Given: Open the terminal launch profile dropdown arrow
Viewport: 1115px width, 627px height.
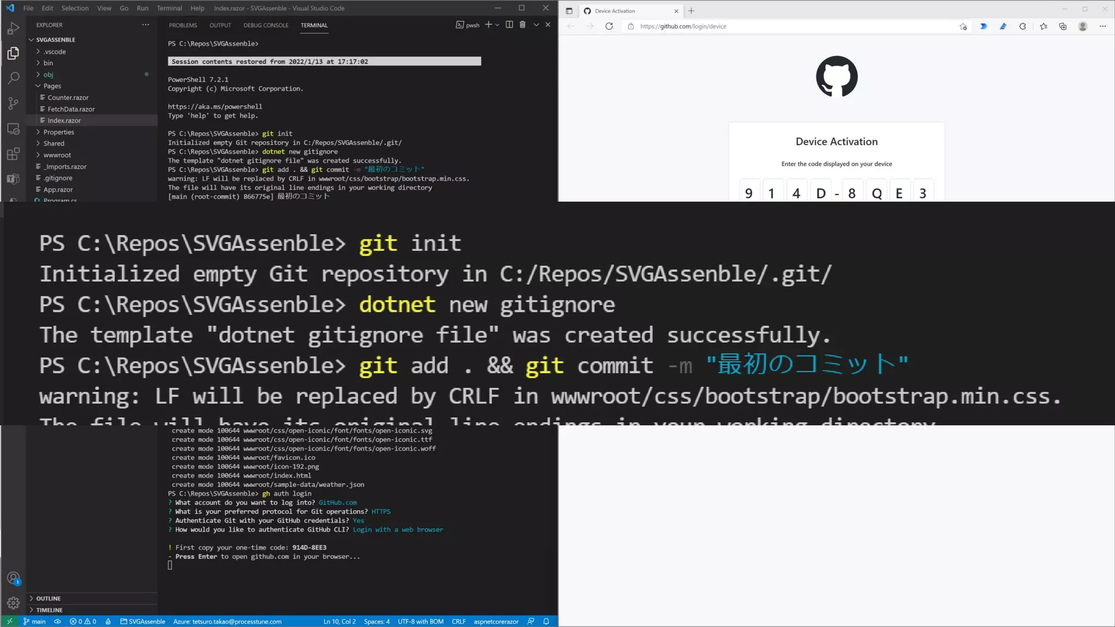Looking at the screenshot, I should coord(497,24).
